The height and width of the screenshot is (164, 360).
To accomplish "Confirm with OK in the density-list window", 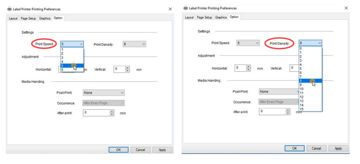I will (x=294, y=149).
